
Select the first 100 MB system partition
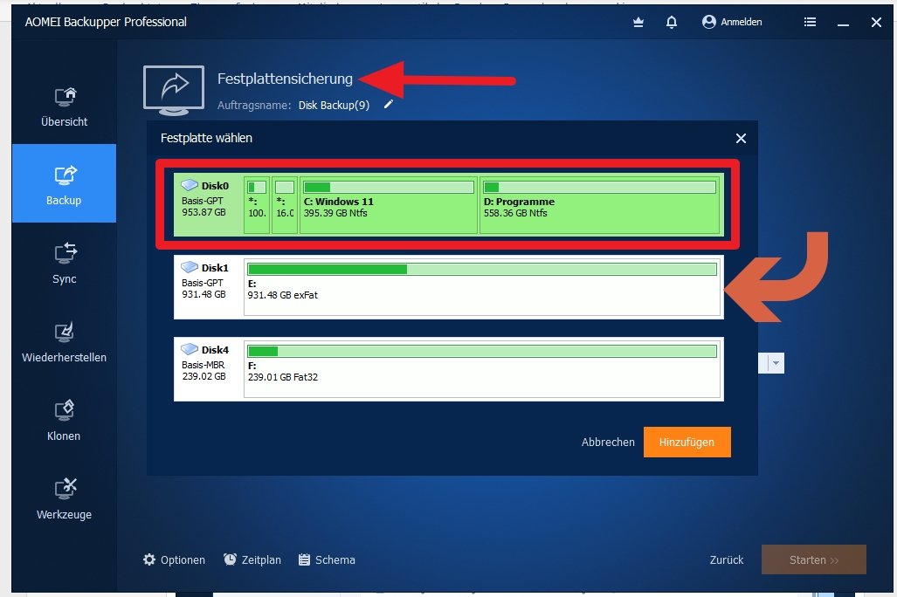257,205
